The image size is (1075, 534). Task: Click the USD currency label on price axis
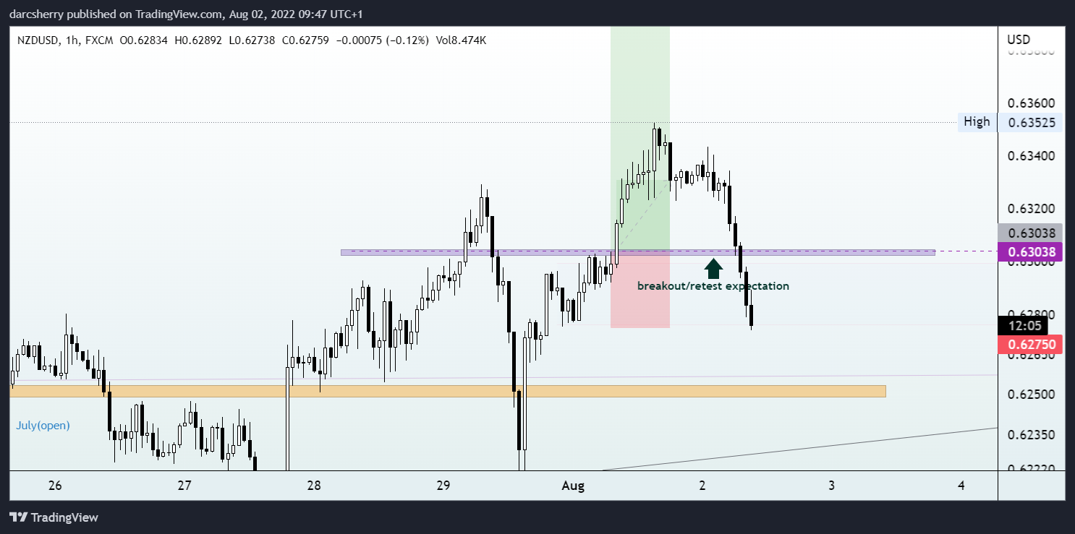1019,39
